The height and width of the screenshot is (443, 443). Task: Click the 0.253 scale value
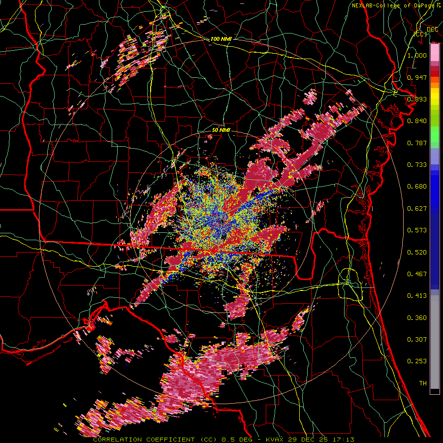(x=417, y=361)
